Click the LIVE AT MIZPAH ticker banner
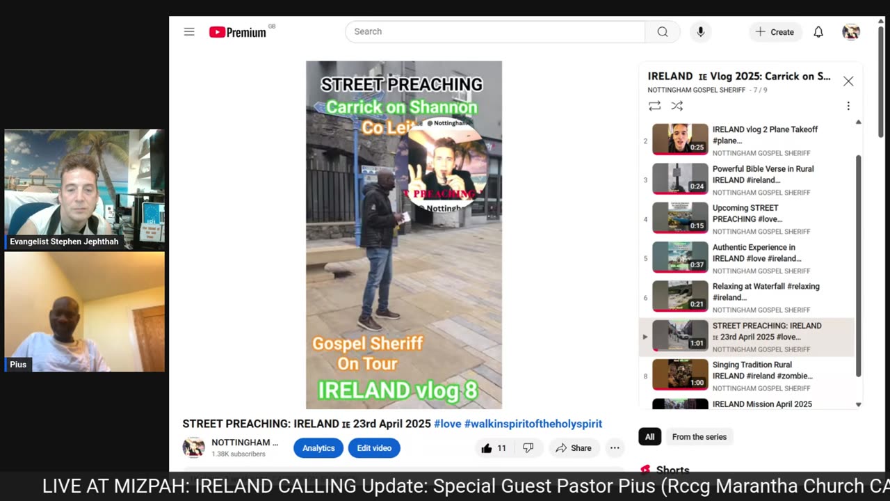 click(x=445, y=486)
